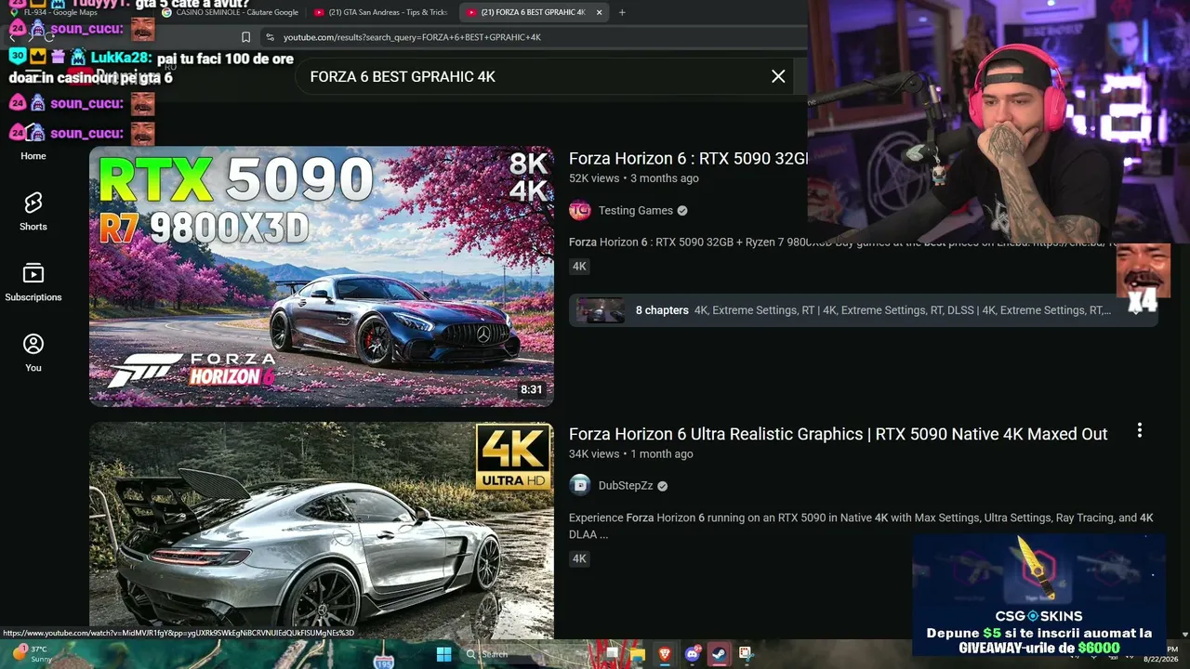Visit the DubStepZz channel name link
This screenshot has width=1190, height=669.
626,486
